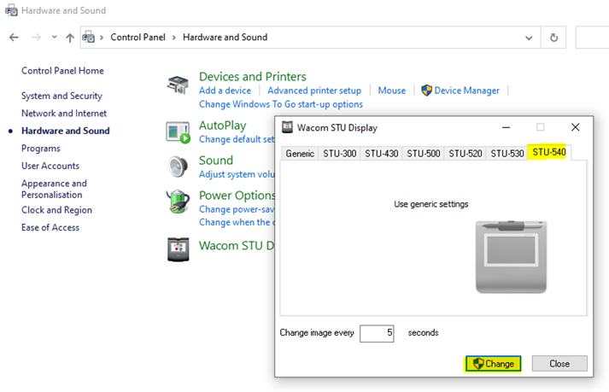Go to Control Panel Home
Image resolution: width=609 pixels, height=392 pixels.
[62, 71]
